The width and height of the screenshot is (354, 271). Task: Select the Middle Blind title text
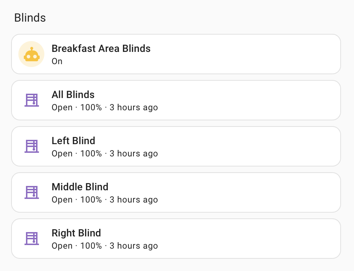[80, 187]
